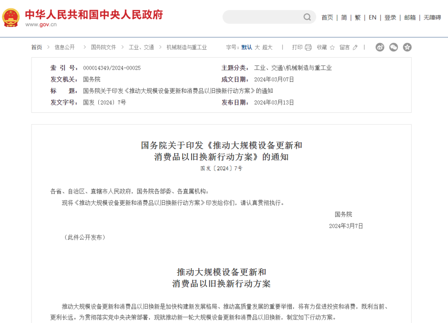Open 信息公开 breadcrumb link
Image resolution: width=448 pixels, height=323 pixels.
click(x=65, y=47)
